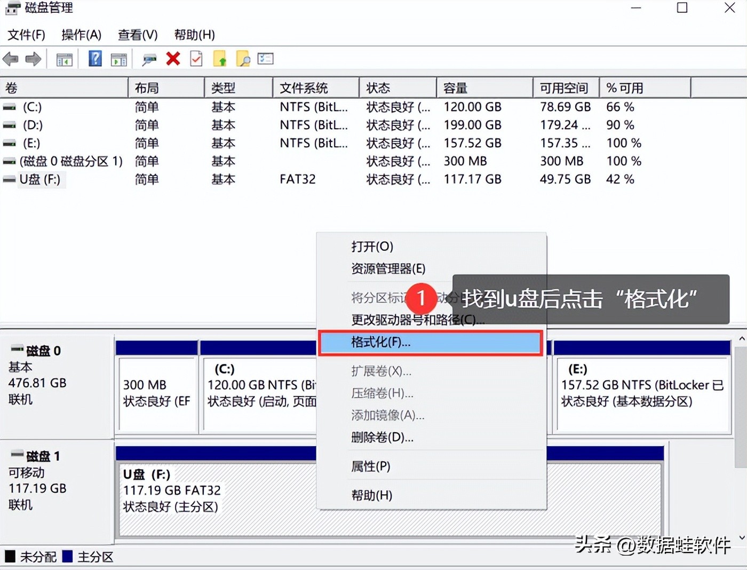Open Help using the question mark toolbar icon

94,59
